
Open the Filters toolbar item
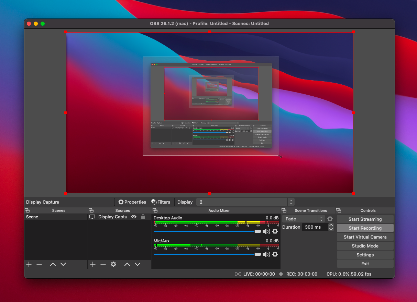[x=161, y=202]
